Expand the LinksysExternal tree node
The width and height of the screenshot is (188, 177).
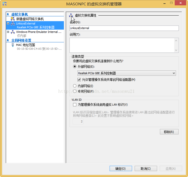(x=8, y=23)
